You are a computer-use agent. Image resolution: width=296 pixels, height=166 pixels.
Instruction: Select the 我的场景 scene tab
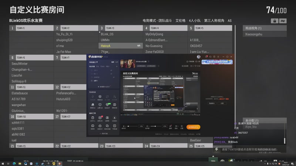click(92, 66)
